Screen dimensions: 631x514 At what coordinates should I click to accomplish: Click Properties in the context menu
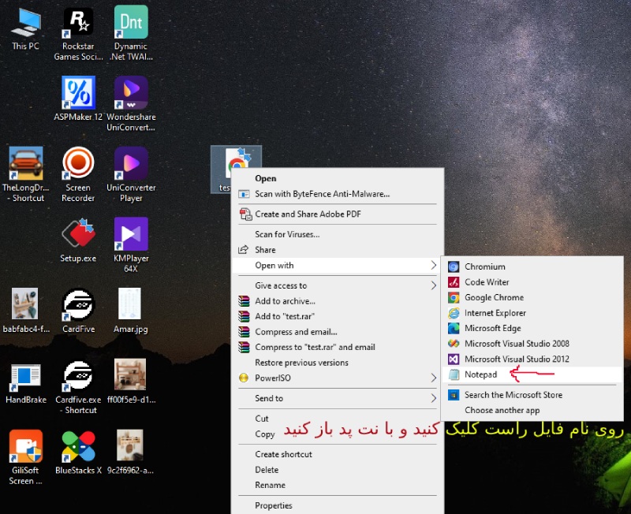(x=273, y=505)
